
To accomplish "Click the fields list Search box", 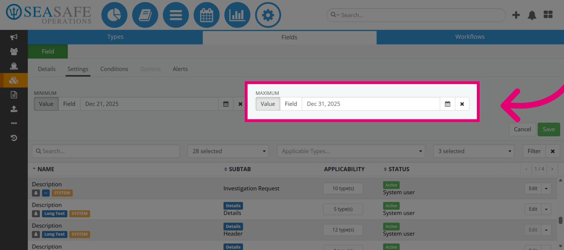I will [106, 151].
